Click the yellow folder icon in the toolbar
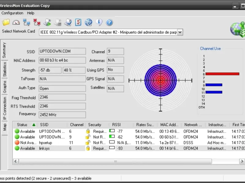Viewport: 245px width, 183px height. (6, 22)
